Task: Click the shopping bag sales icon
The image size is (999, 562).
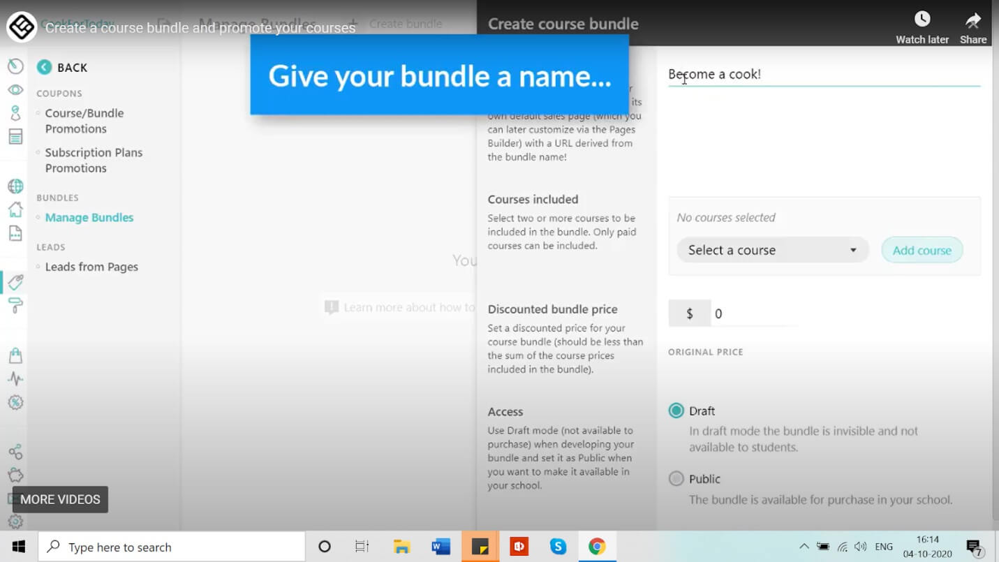Action: click(15, 355)
